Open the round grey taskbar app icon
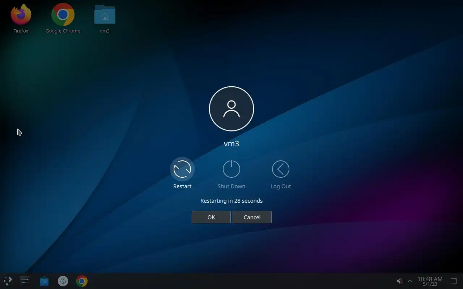 [63, 281]
